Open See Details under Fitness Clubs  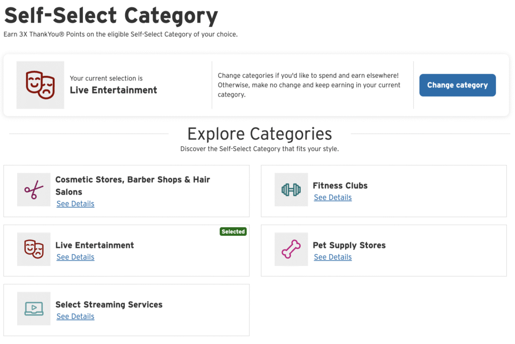pyautogui.click(x=332, y=198)
